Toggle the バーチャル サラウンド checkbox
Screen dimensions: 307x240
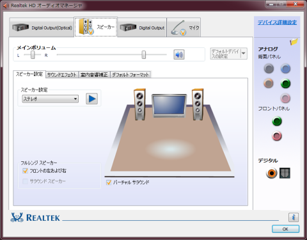109,182
